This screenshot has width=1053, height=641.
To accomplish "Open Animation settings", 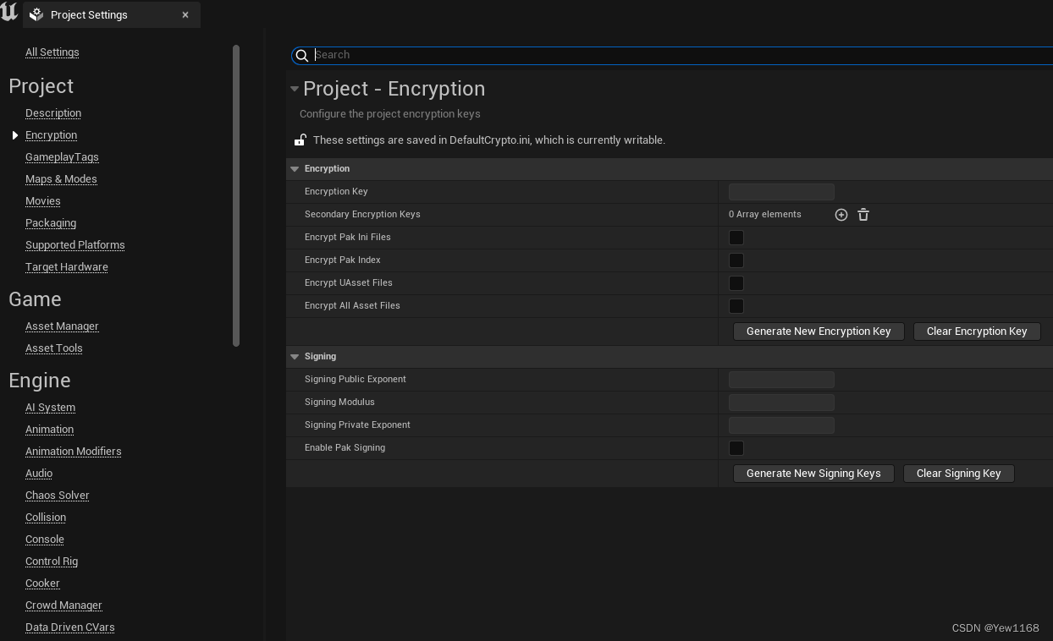I will pos(49,430).
